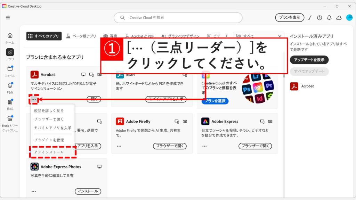Choose 製品を詳しく見る menu item
The image size is (356, 200).
coord(49,111)
